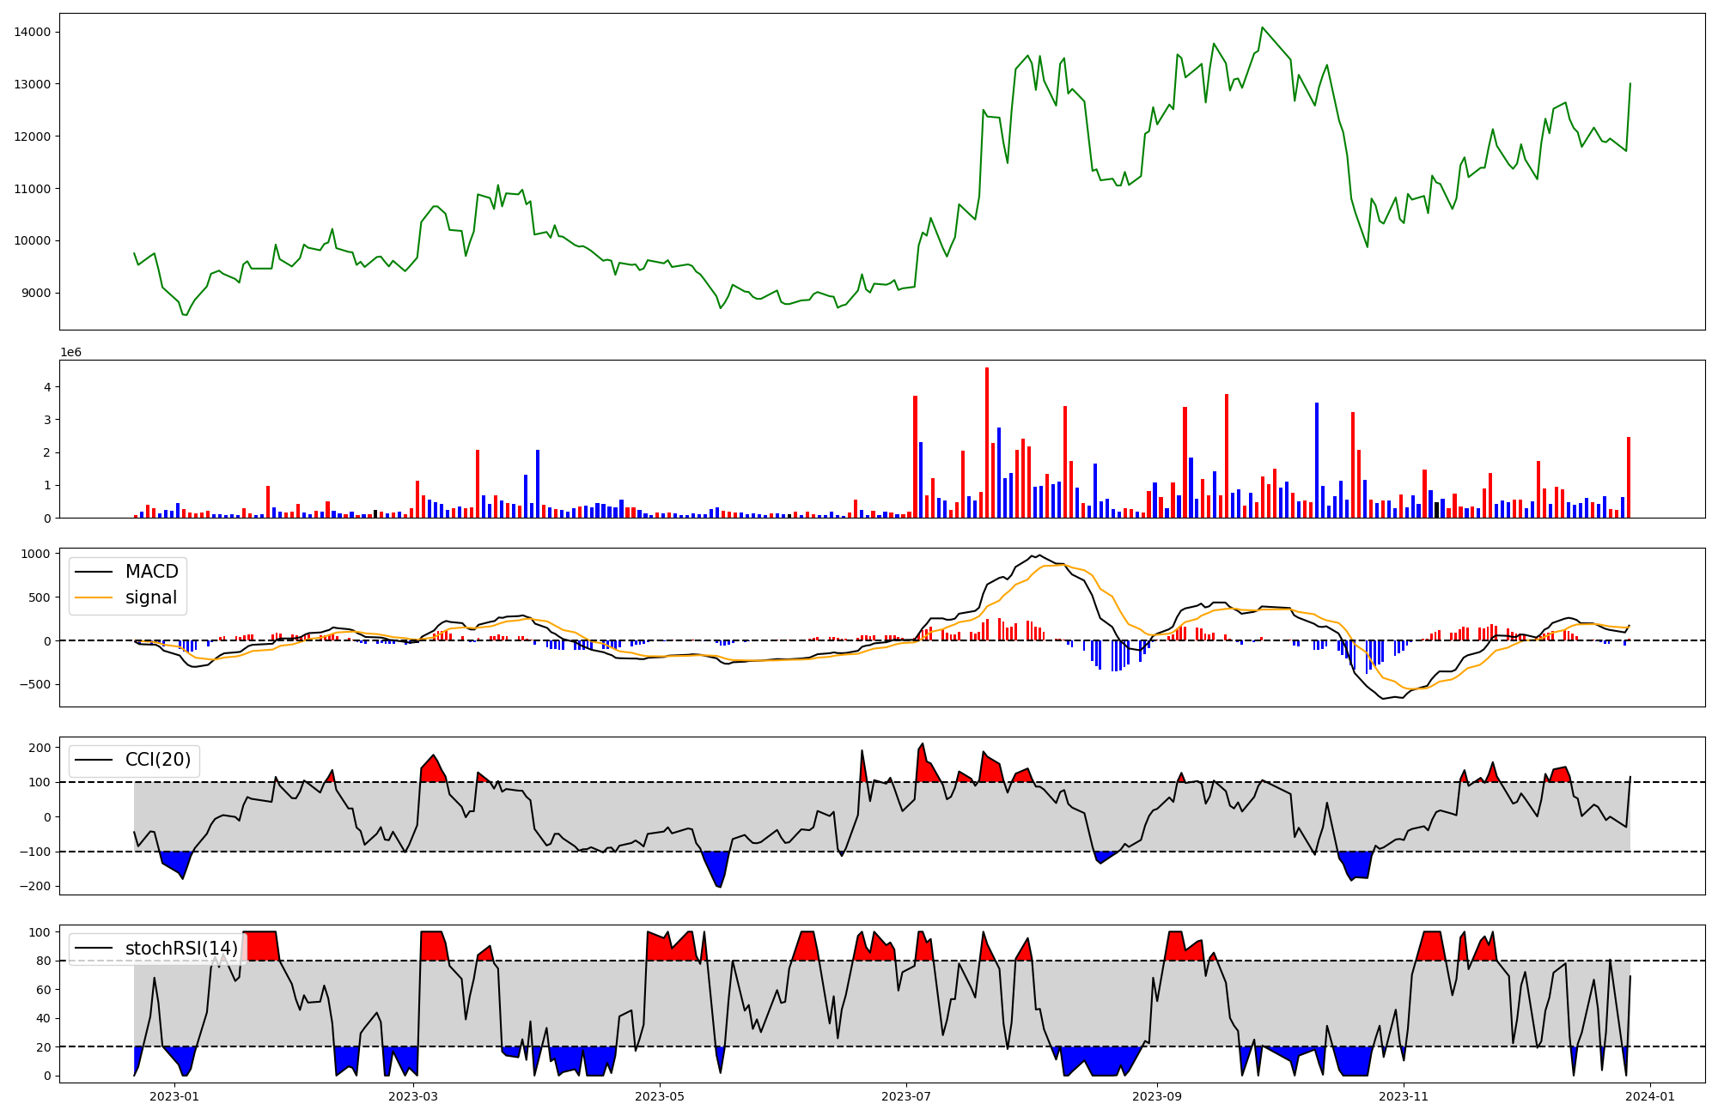
Task: Click the 1000 tick on MACD axis
Action: (x=35, y=554)
